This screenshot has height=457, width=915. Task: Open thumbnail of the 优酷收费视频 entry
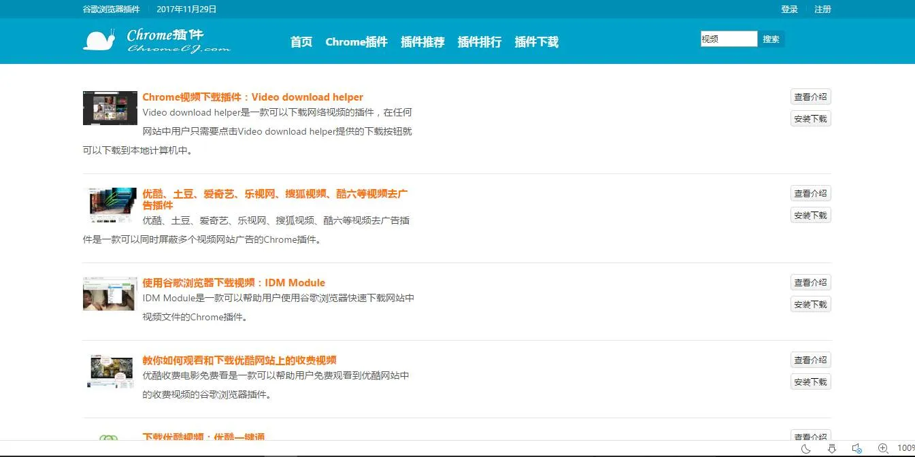[x=110, y=371]
